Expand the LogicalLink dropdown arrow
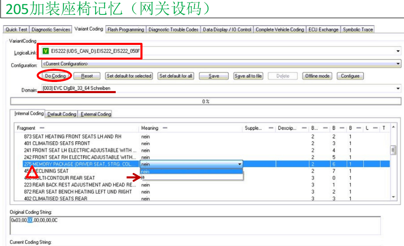This screenshot has width=404, height=246. [398, 51]
